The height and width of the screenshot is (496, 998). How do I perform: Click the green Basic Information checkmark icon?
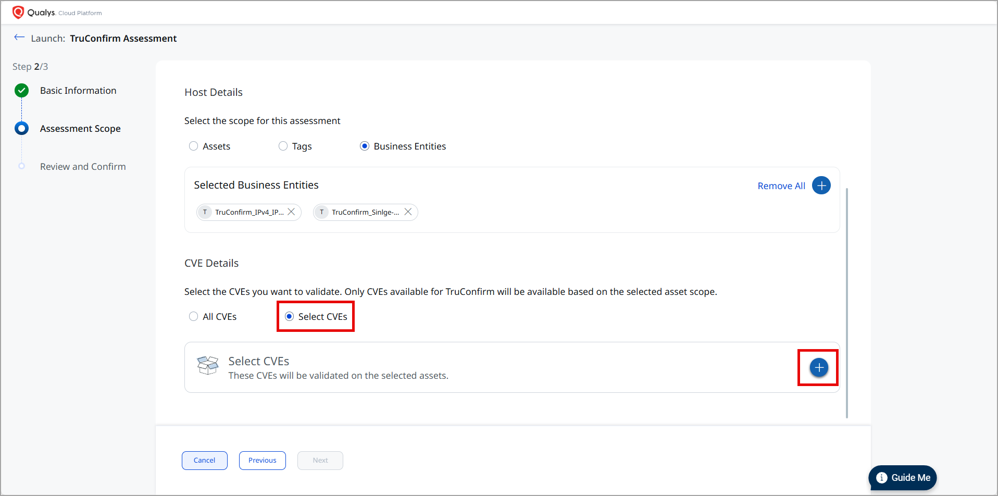tap(21, 91)
